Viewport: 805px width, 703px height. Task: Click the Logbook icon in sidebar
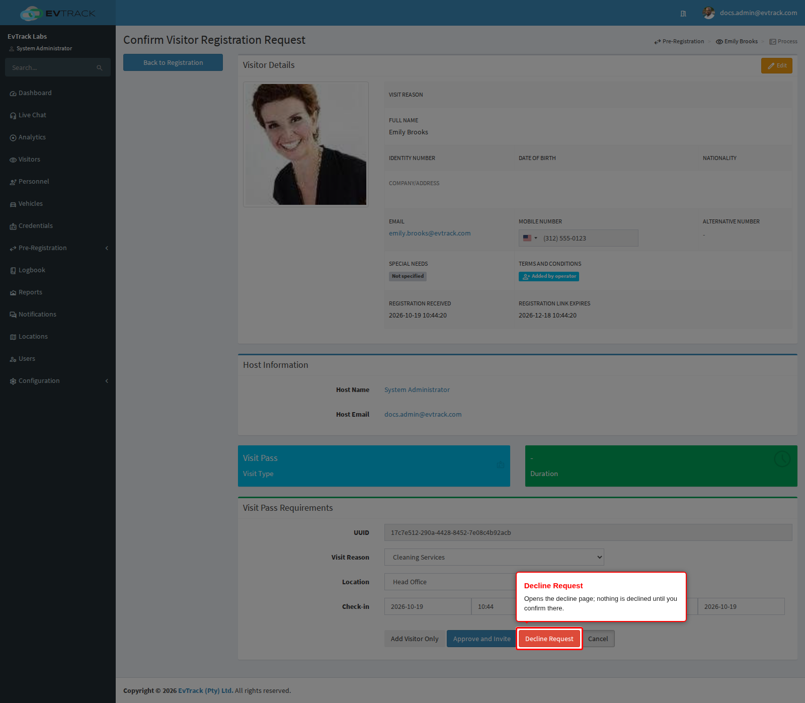click(13, 271)
